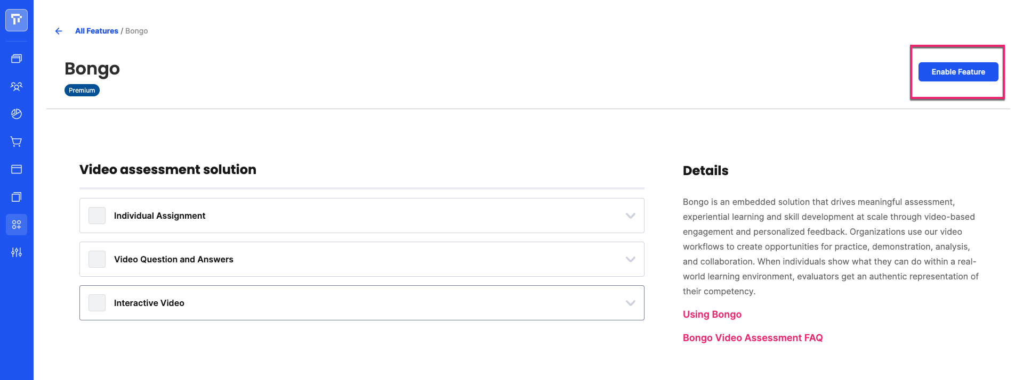Image resolution: width=1023 pixels, height=380 pixels.
Task: Expand the Interactive Video chevron
Action: click(631, 303)
